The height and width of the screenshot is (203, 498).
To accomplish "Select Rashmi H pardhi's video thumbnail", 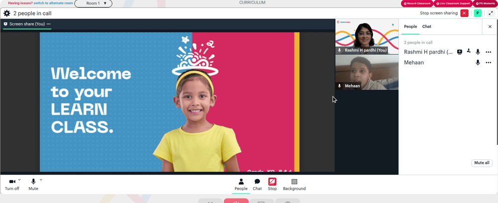I will 367,36.
